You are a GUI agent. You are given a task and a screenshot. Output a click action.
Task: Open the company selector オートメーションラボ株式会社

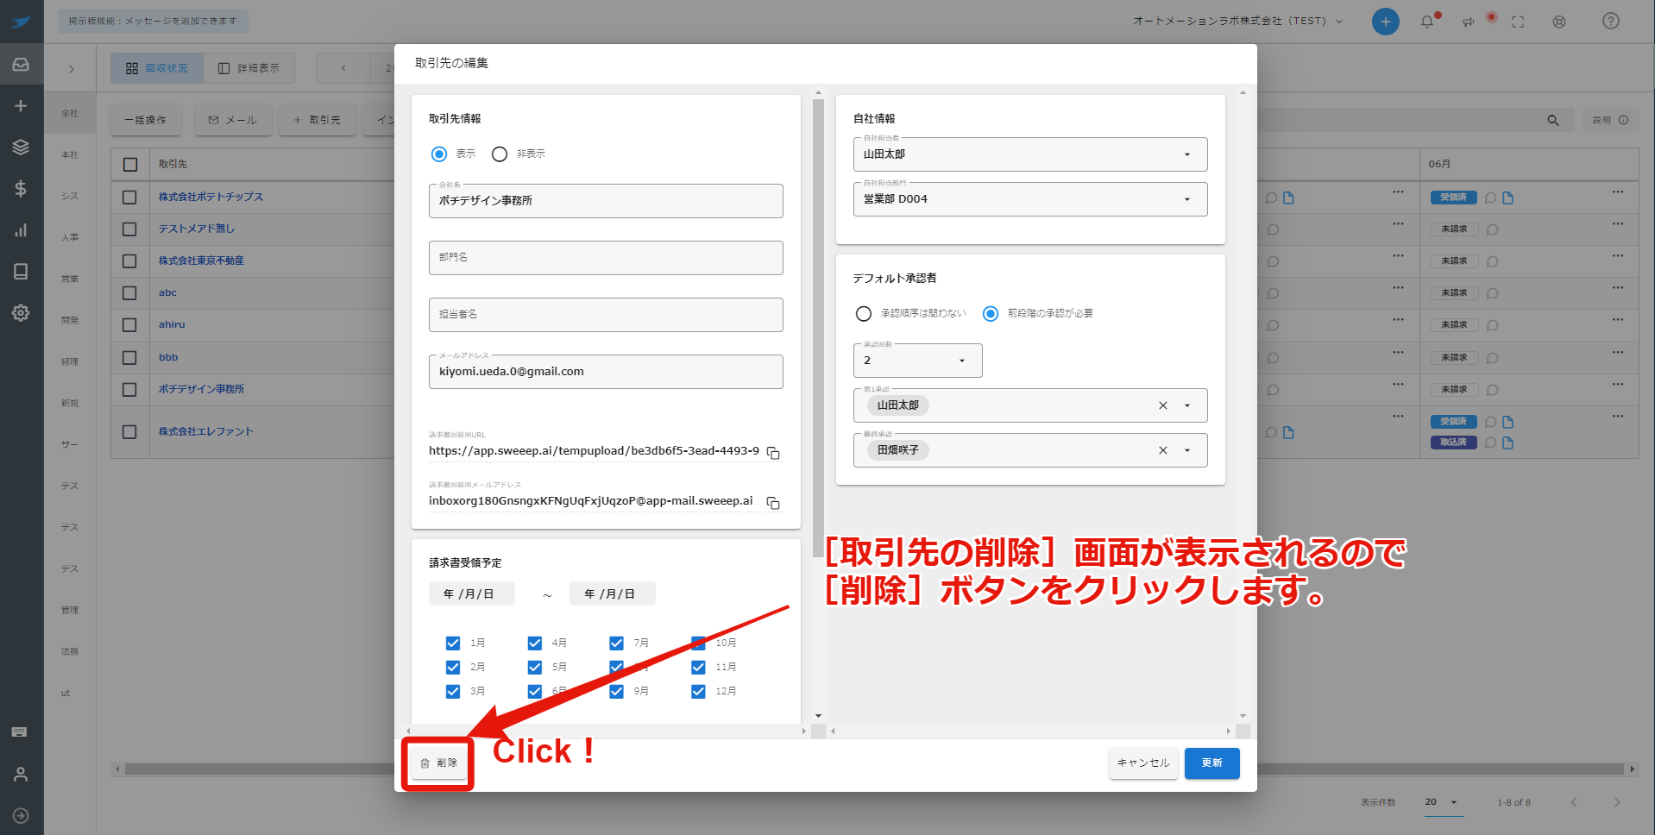coord(1237,21)
